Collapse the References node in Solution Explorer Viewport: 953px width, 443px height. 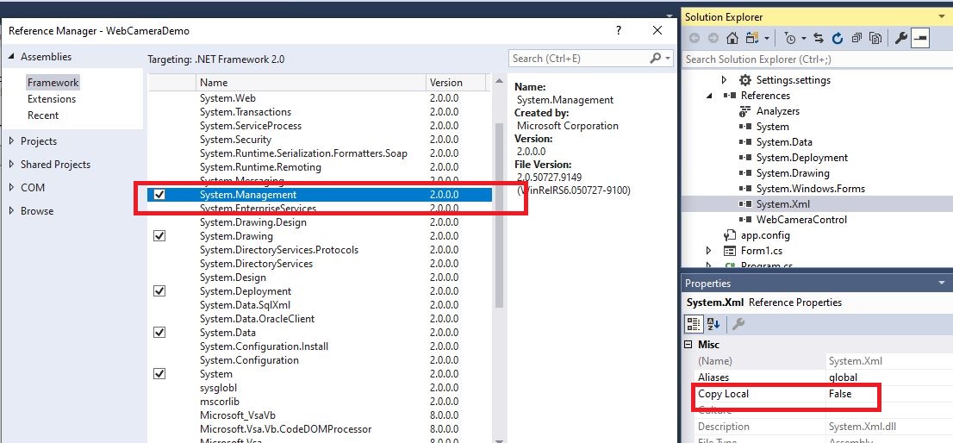pyautogui.click(x=709, y=96)
